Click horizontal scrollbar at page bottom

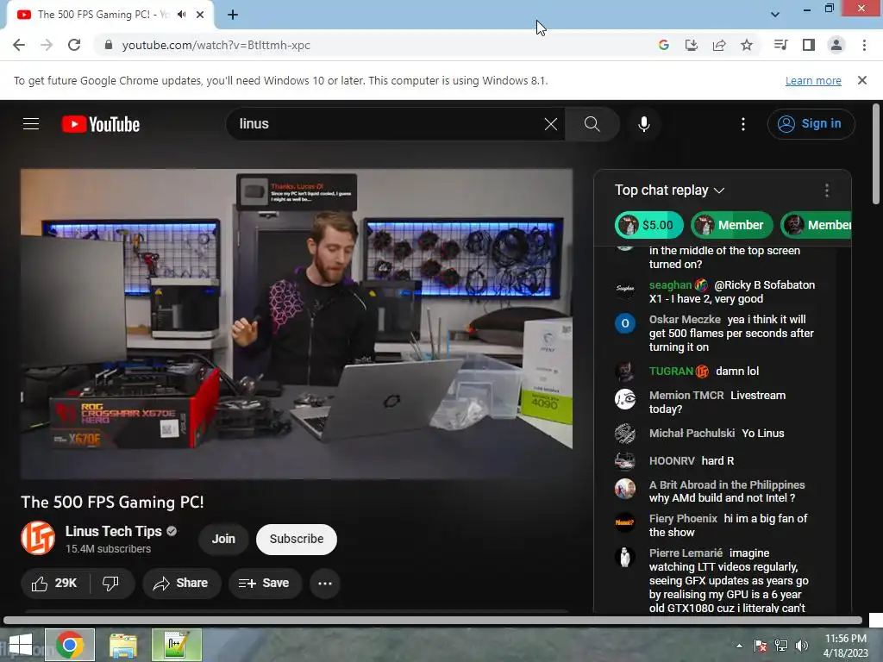tap(433, 621)
